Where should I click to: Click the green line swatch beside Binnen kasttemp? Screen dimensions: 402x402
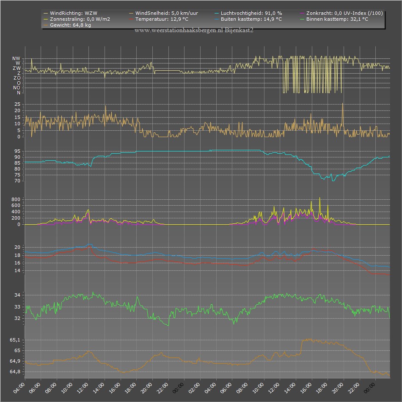click(302, 19)
